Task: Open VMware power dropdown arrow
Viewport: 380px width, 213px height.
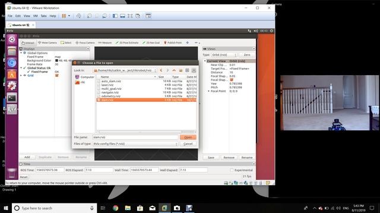Action: click(x=69, y=16)
